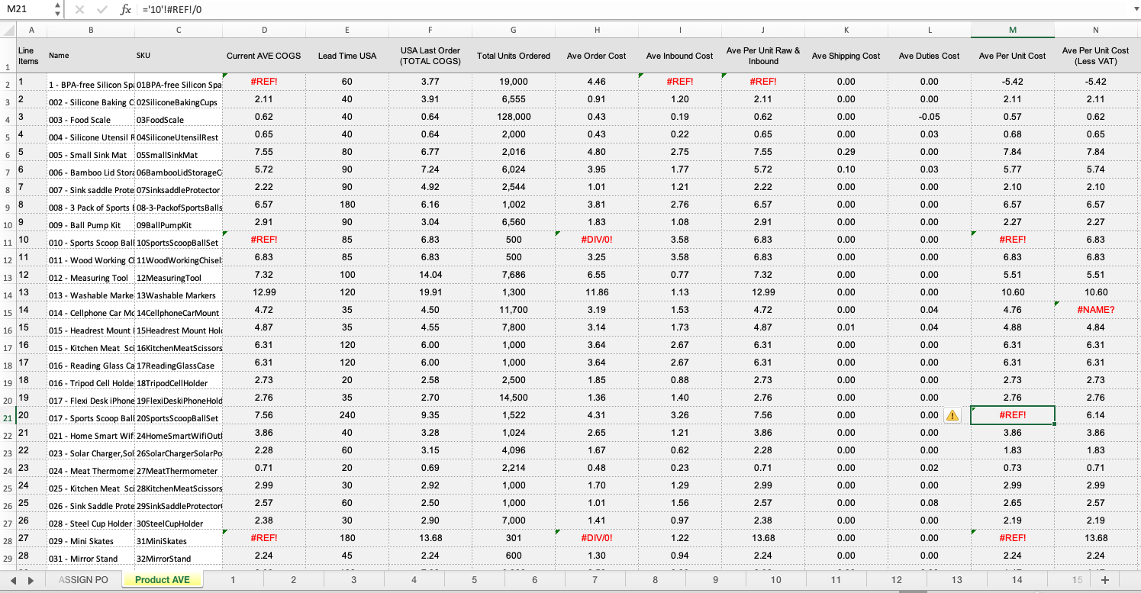Select the #REF! cell in M11
The width and height of the screenshot is (1141, 593).
pyautogui.click(x=1013, y=240)
